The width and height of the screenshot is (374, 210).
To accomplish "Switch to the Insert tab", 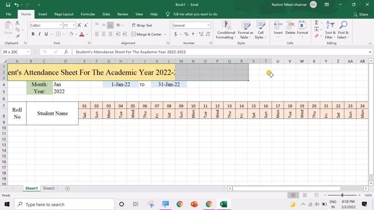I will [x=43, y=14].
